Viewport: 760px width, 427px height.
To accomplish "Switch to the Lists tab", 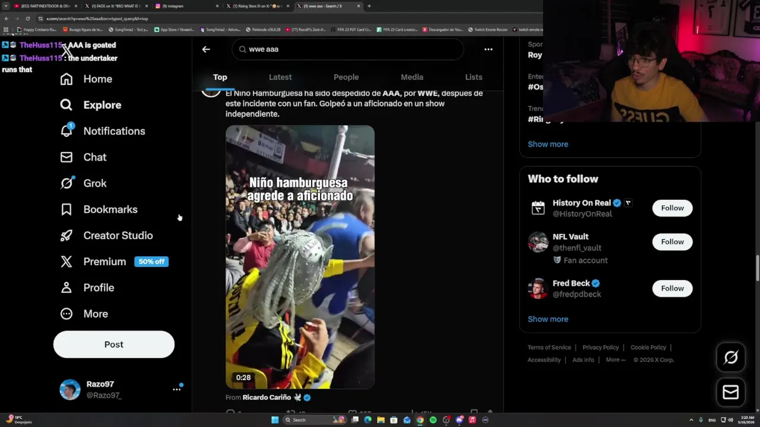I will coord(474,77).
